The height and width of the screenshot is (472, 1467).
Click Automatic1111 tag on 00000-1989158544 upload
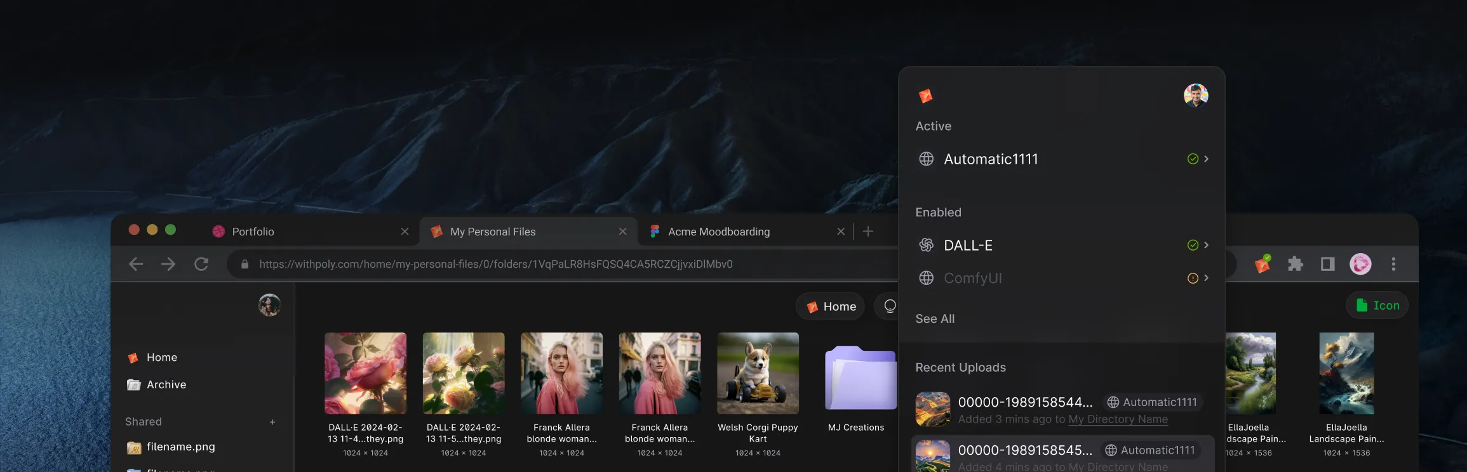coord(1152,402)
